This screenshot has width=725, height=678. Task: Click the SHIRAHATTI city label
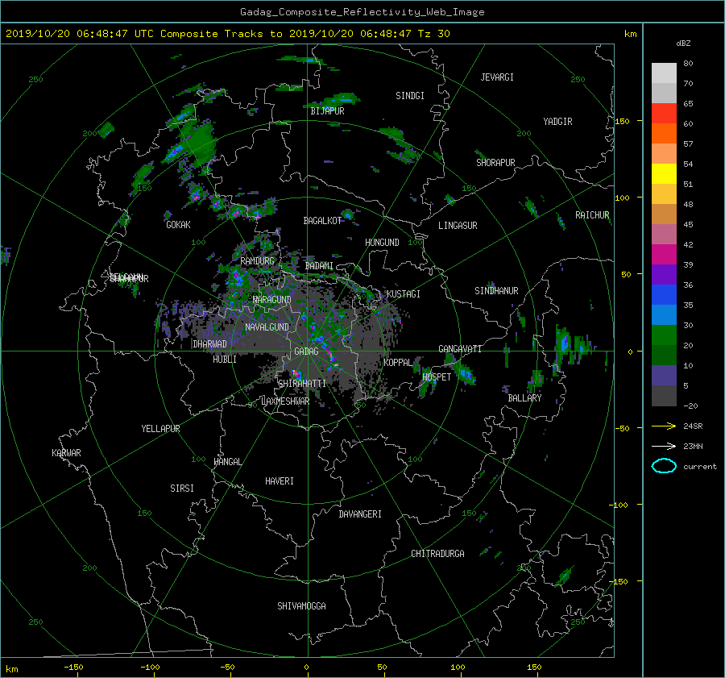[x=302, y=384]
